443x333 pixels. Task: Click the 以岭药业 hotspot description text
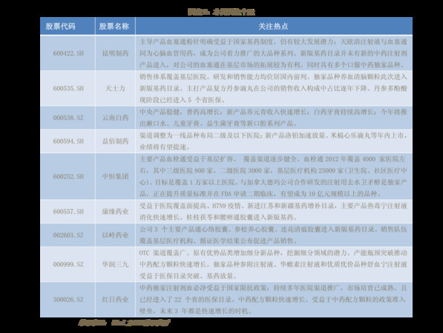(x=273, y=235)
